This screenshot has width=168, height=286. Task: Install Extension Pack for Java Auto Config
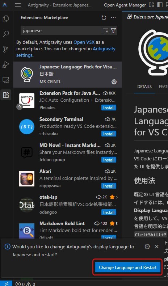(109, 108)
